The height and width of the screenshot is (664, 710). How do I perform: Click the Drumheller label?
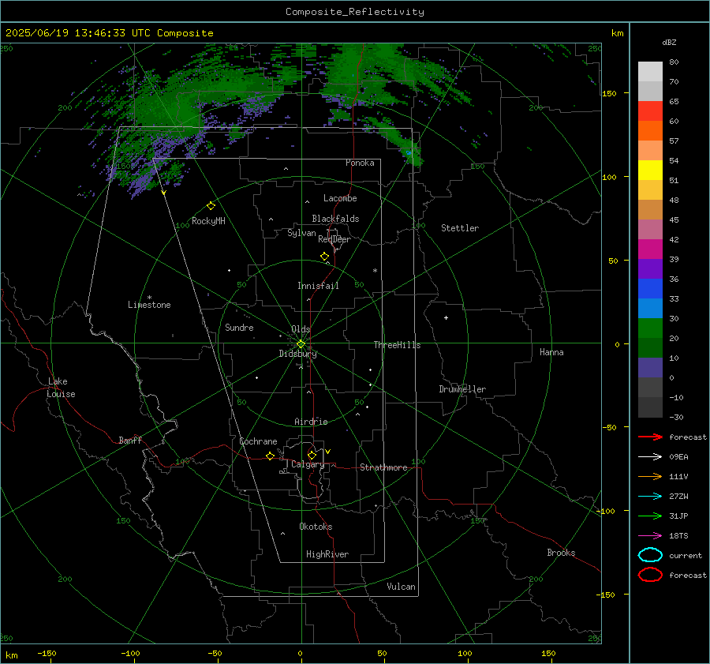tap(462, 389)
